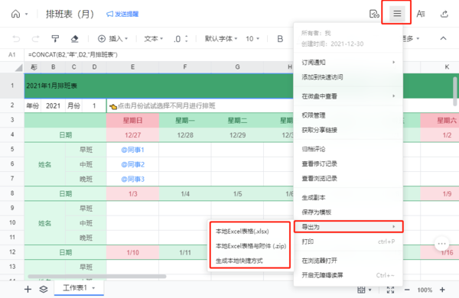Click the month value cell 1

[94, 106]
